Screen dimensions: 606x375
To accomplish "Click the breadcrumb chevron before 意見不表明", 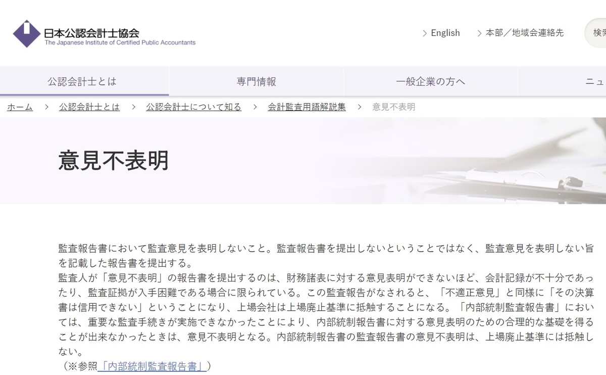I will [360, 107].
